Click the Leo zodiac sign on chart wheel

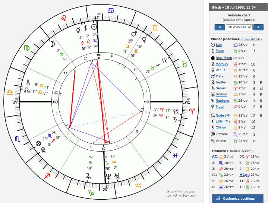click(x=64, y=18)
